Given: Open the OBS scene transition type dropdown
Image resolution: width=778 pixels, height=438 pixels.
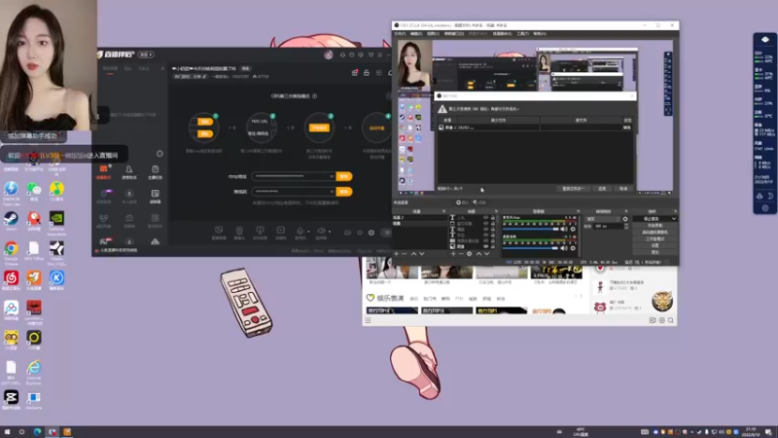Looking at the screenshot, I should pos(602,219).
